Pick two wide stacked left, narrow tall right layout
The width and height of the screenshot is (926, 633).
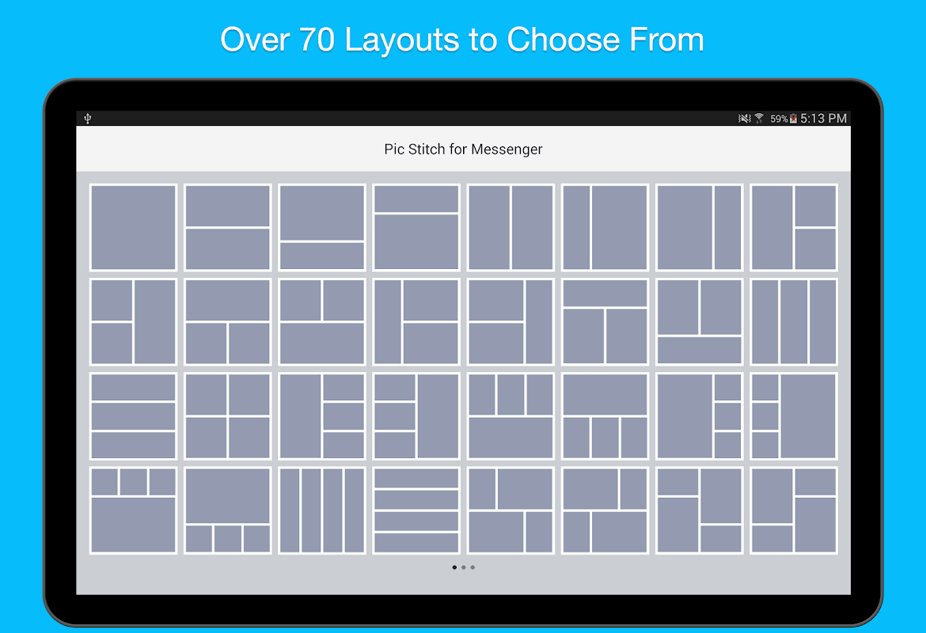[x=510, y=322]
